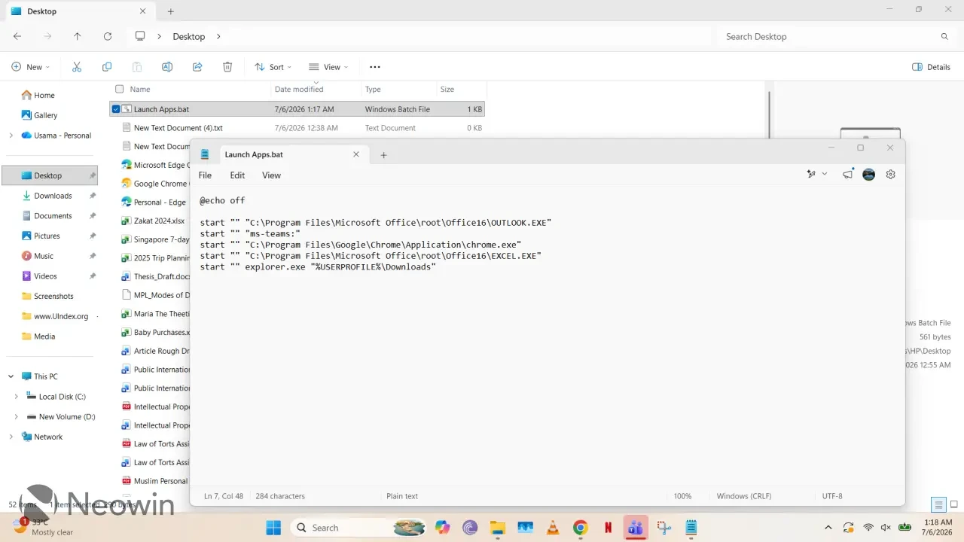
Task: Go up one folder level in Explorer
Action: 78,36
